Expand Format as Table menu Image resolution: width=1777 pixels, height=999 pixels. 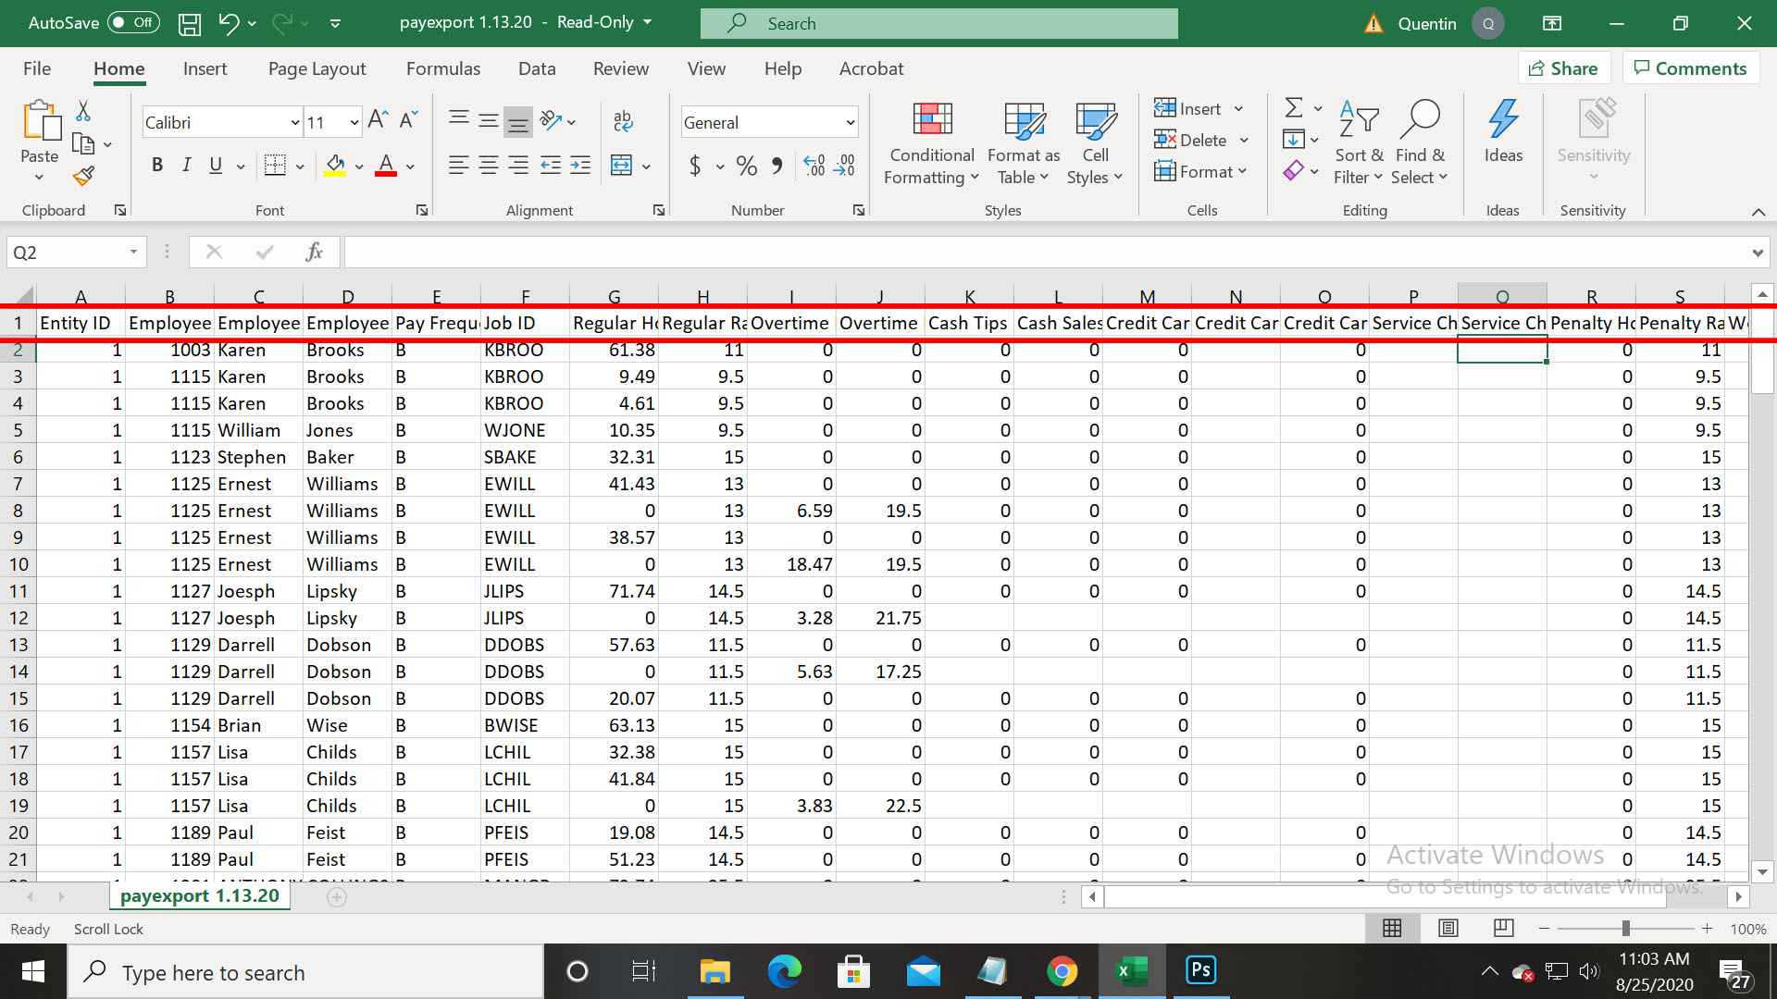point(1024,143)
